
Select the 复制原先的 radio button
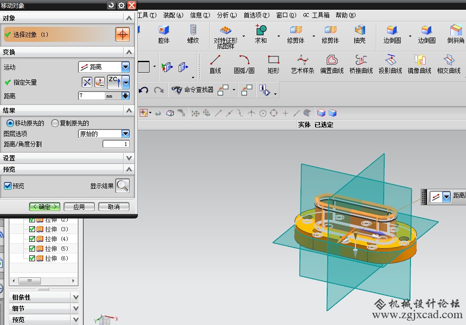55,123
